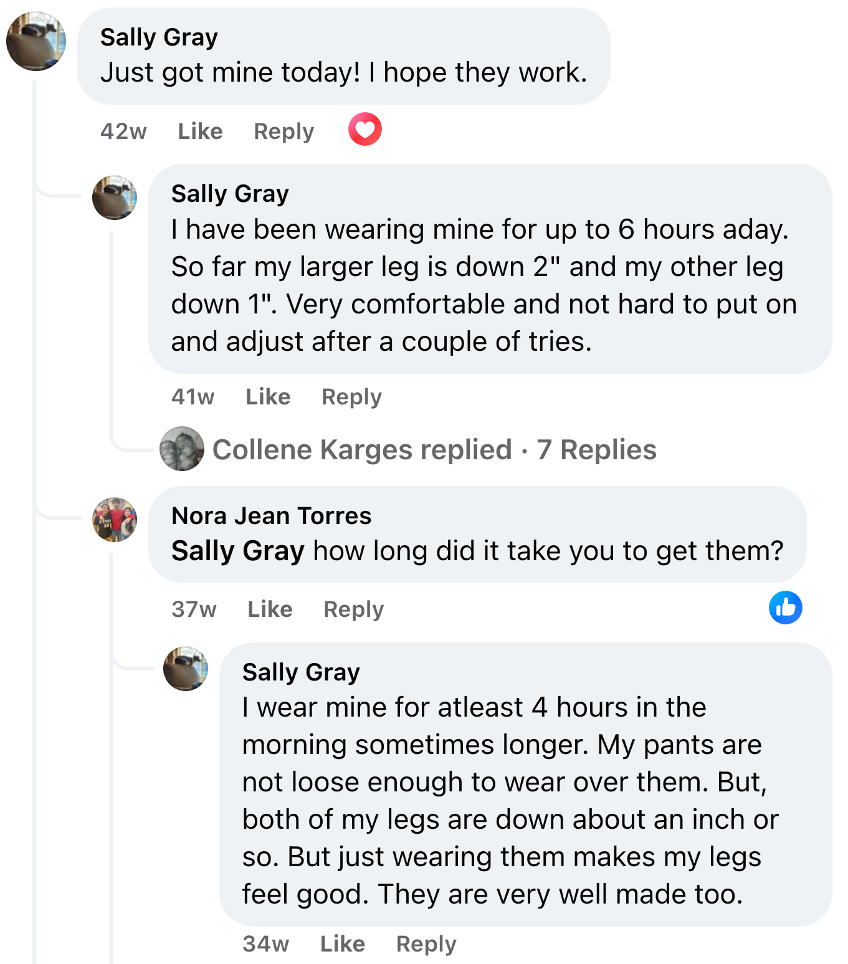Image resolution: width=848 pixels, height=964 pixels.
Task: Click Sally Gray's avatar on the 4 hours reply
Action: pos(186,669)
